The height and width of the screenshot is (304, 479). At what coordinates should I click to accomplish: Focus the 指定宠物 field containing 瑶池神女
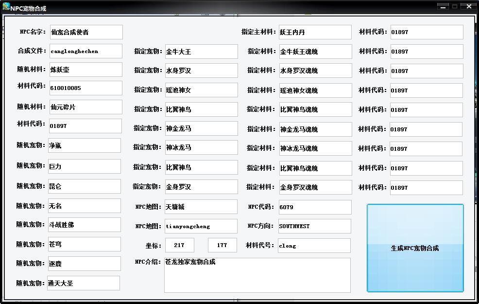[201, 90]
